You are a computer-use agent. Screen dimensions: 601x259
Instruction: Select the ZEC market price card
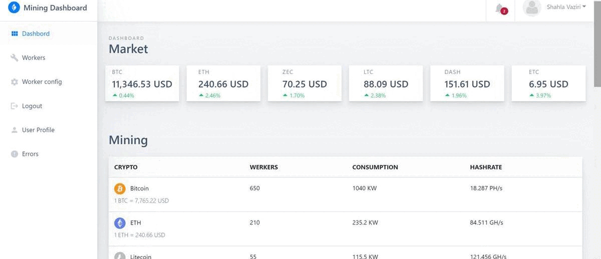305,83
